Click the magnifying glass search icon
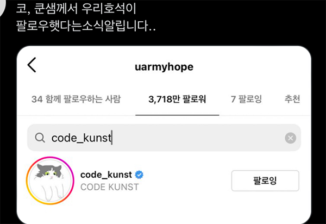The width and height of the screenshot is (326, 224). coord(40,138)
